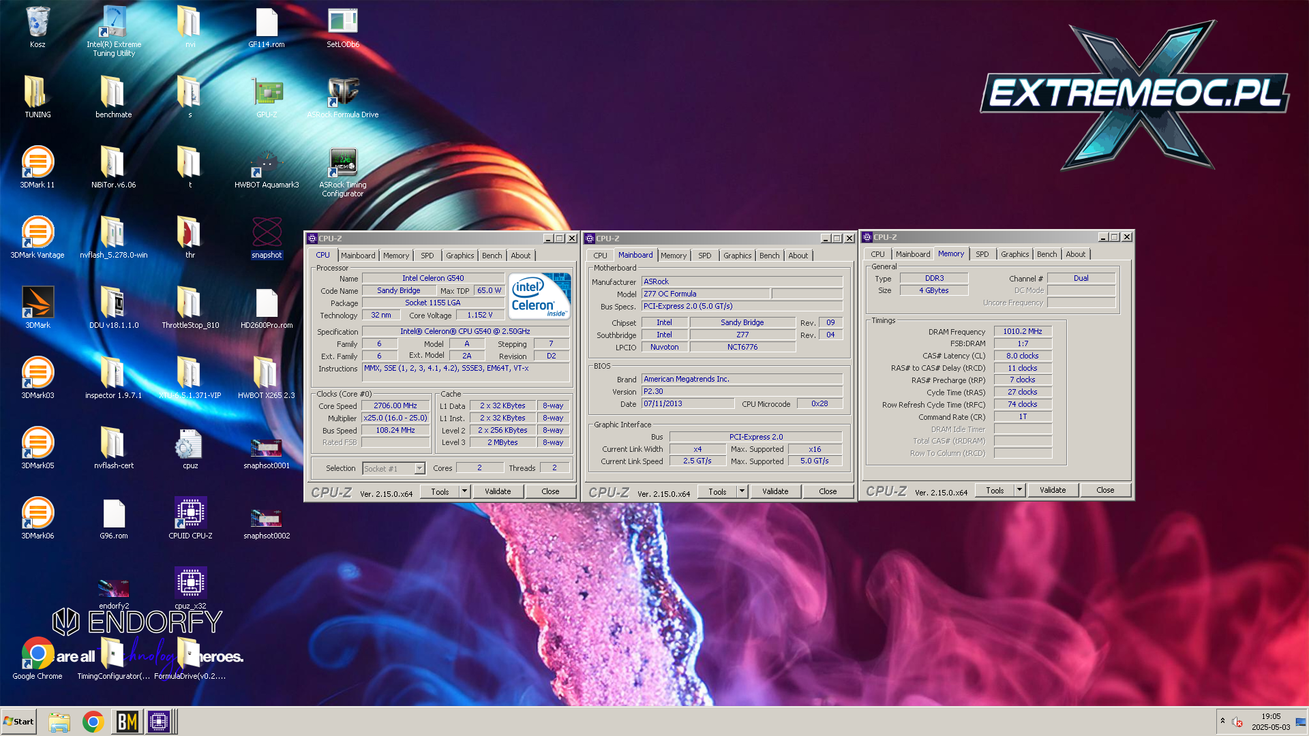The image size is (1309, 736).
Task: Open G96.rom file icon
Action: click(114, 519)
